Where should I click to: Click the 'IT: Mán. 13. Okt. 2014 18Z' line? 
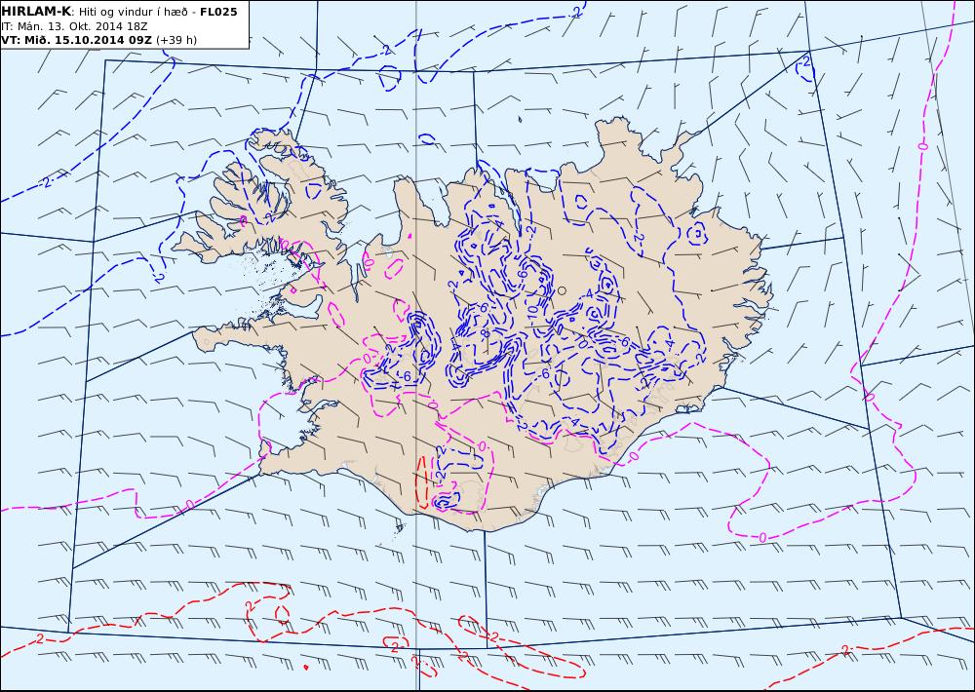point(74,26)
